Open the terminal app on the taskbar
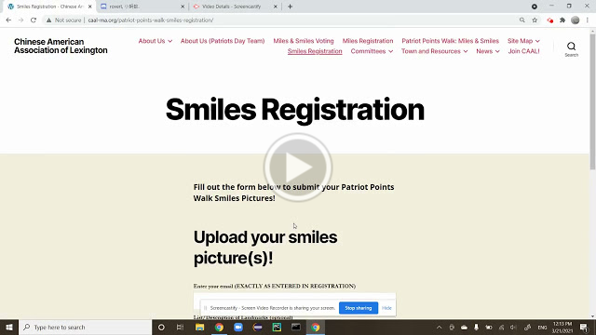 coord(296,327)
